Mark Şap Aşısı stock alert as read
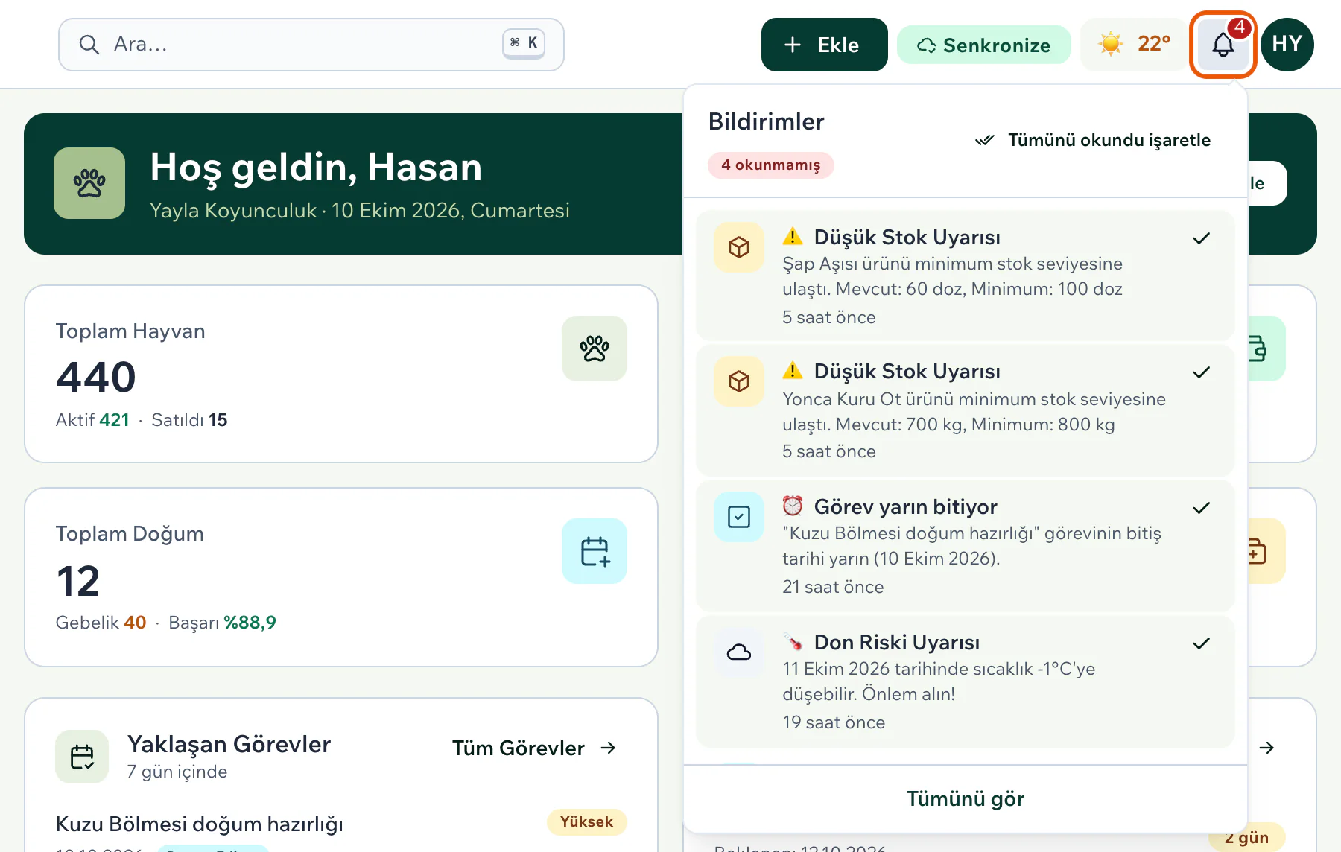 coord(1201,238)
